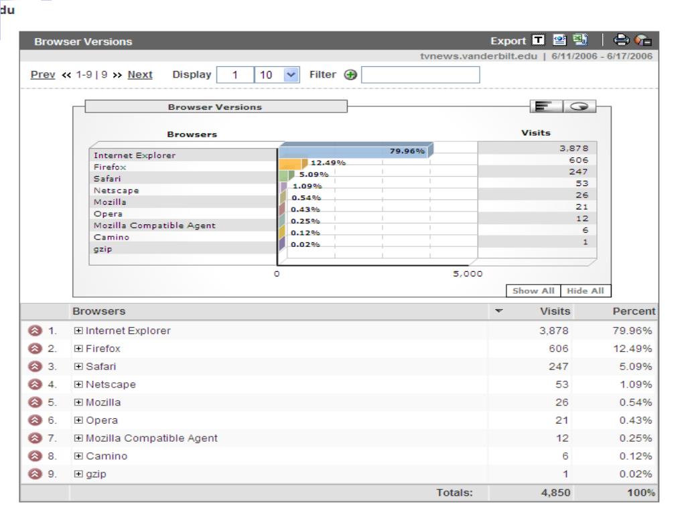Select Mozilla Compatible Agent in chart legend
This screenshot has height=514, width=686.
(x=155, y=226)
